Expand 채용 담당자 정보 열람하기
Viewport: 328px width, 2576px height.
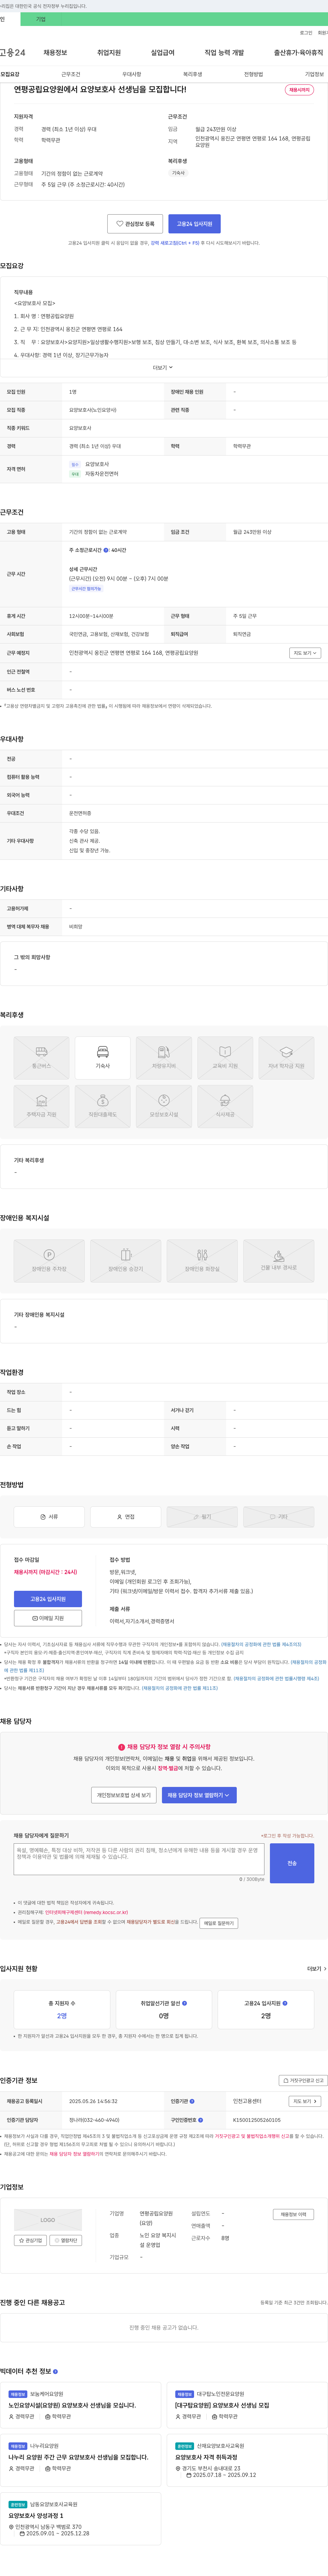pyautogui.click(x=199, y=1795)
